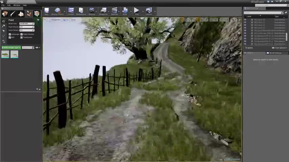Click the create folder icon in World Outliner
The height and width of the screenshot is (162, 289).
(x=286, y=13)
